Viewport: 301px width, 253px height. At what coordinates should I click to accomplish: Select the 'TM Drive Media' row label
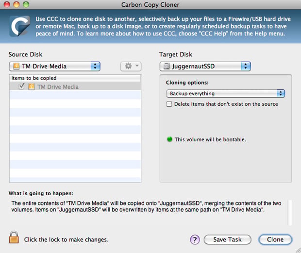click(58, 87)
